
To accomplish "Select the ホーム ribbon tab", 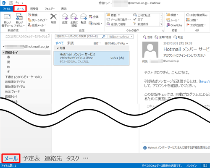I will [x=20, y=9].
